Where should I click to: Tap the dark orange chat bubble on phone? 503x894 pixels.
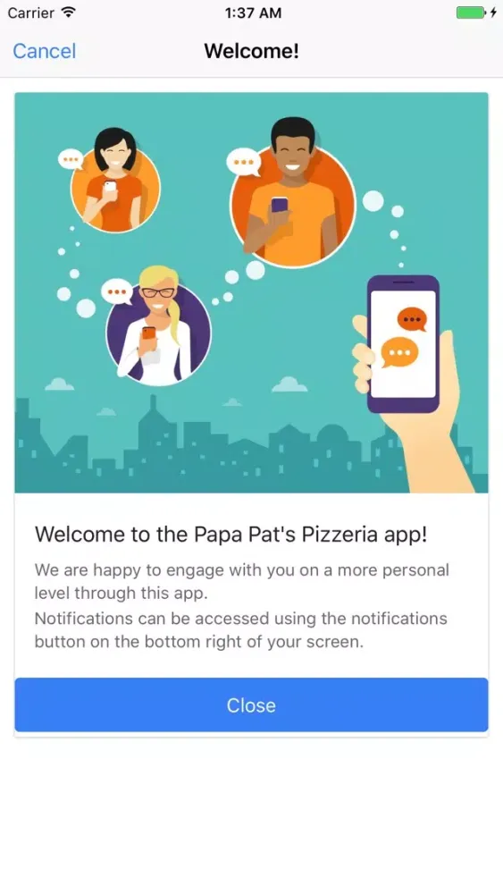[412, 319]
